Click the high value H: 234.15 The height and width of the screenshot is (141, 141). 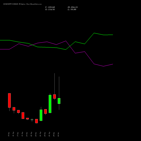[x=73, y=7]
